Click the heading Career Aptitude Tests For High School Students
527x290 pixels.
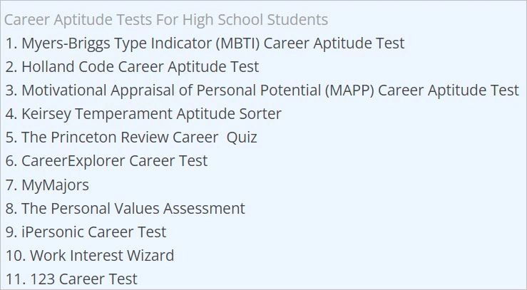166,19
